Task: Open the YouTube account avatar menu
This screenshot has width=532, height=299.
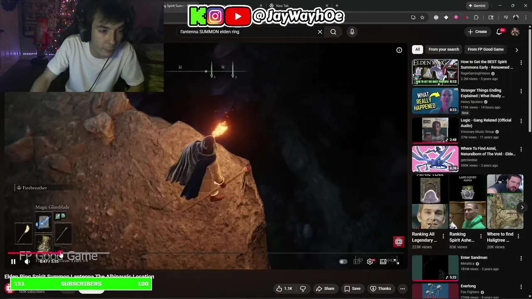Action: pos(515,32)
